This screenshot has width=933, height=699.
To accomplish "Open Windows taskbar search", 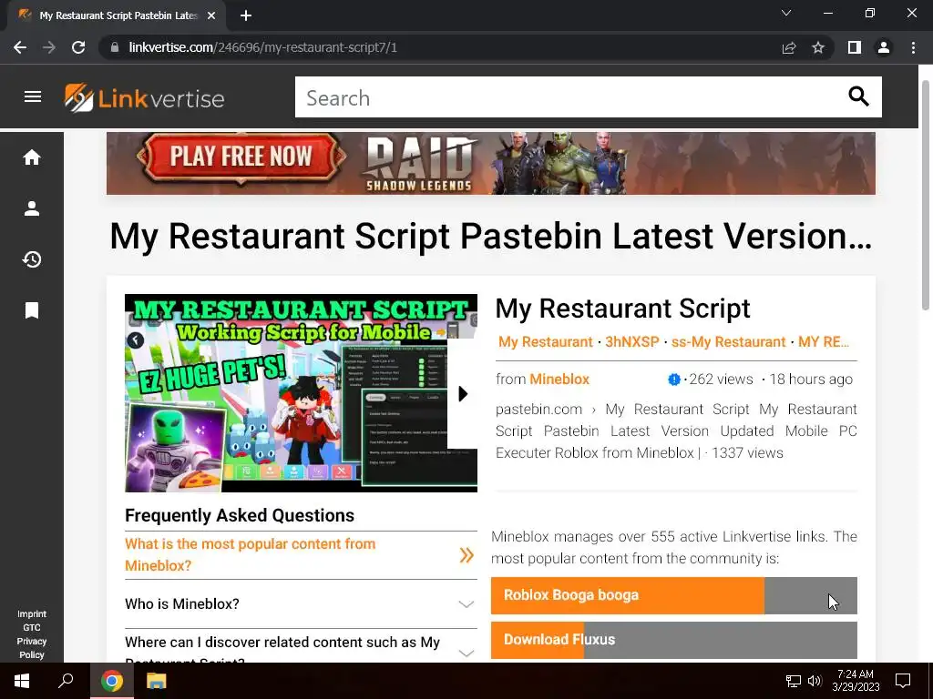I will click(66, 681).
